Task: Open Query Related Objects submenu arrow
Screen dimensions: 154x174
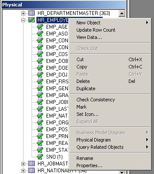Action: point(147,147)
